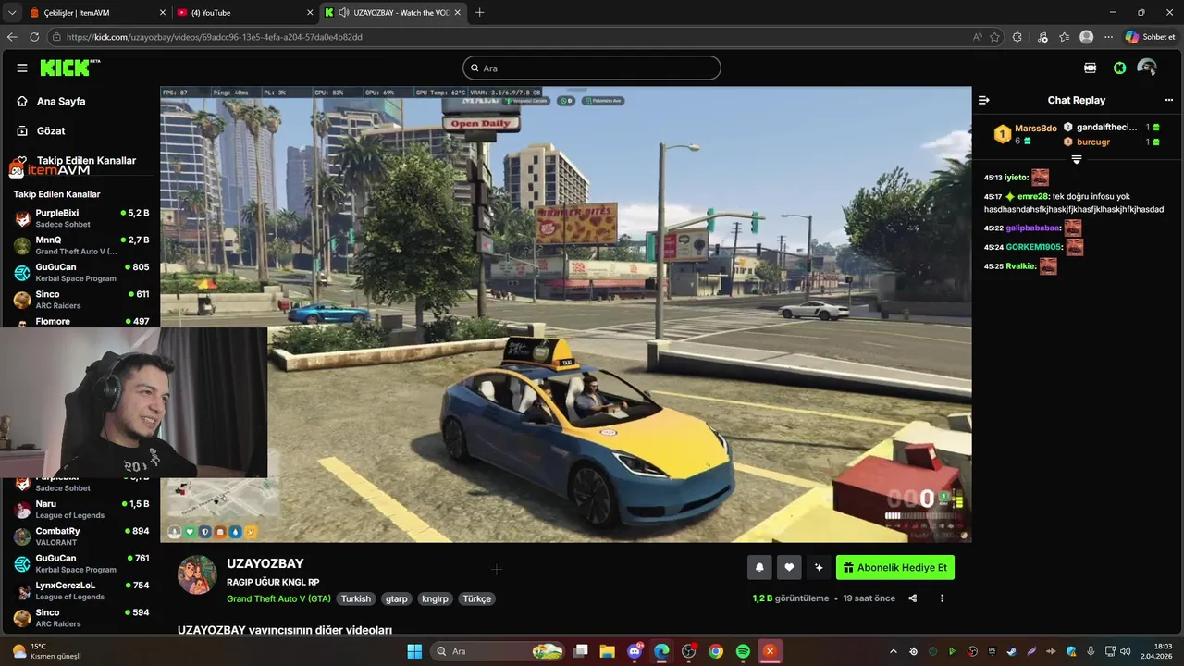Screen dimensions: 1184x666
Task: Click the Türkçe tag
Action: point(476,598)
